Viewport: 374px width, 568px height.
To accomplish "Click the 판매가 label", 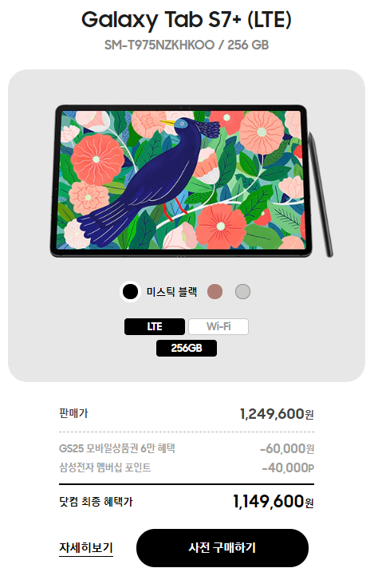I will pos(73,413).
